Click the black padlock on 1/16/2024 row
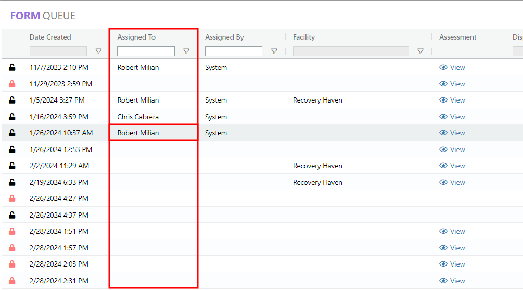This screenshot has width=523, height=290. tap(12, 117)
